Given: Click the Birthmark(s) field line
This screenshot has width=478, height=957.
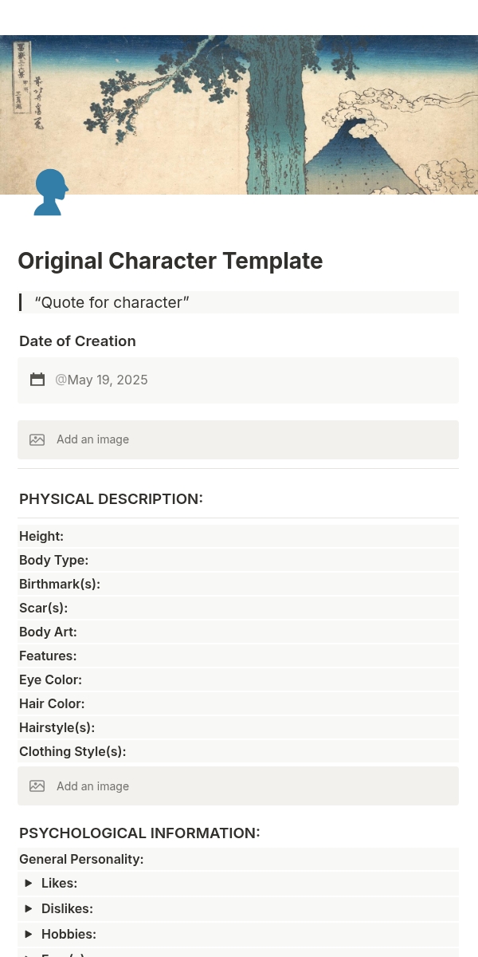Looking at the screenshot, I should point(60,584).
